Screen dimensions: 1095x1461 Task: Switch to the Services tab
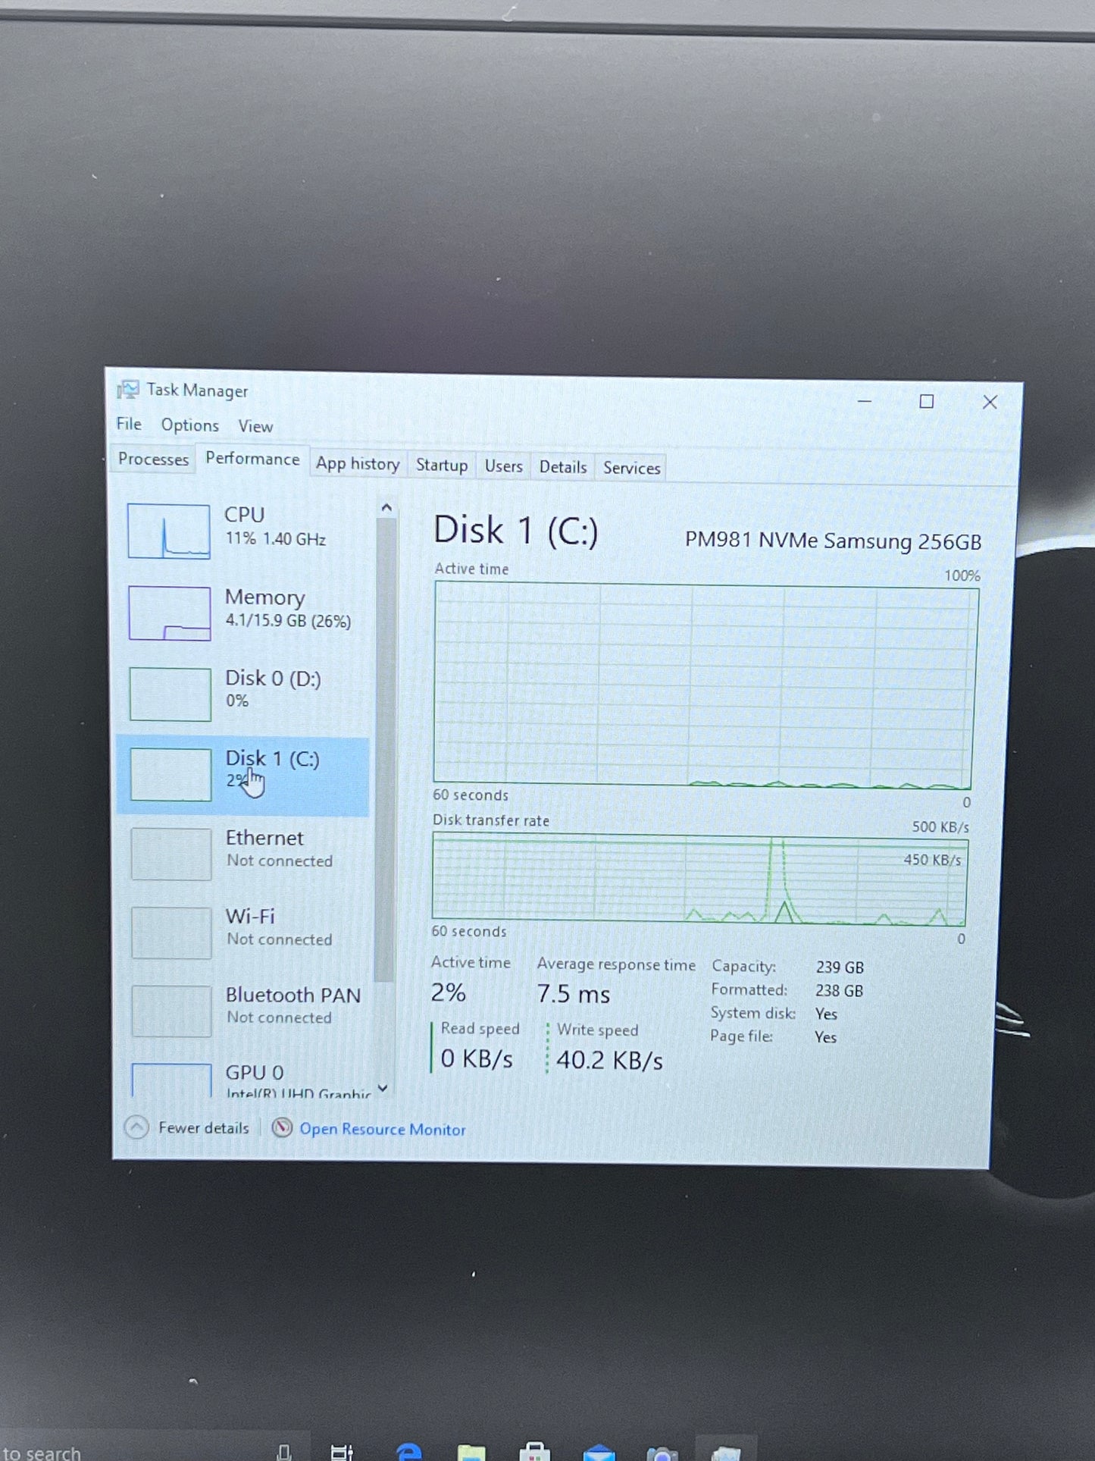pyautogui.click(x=631, y=468)
